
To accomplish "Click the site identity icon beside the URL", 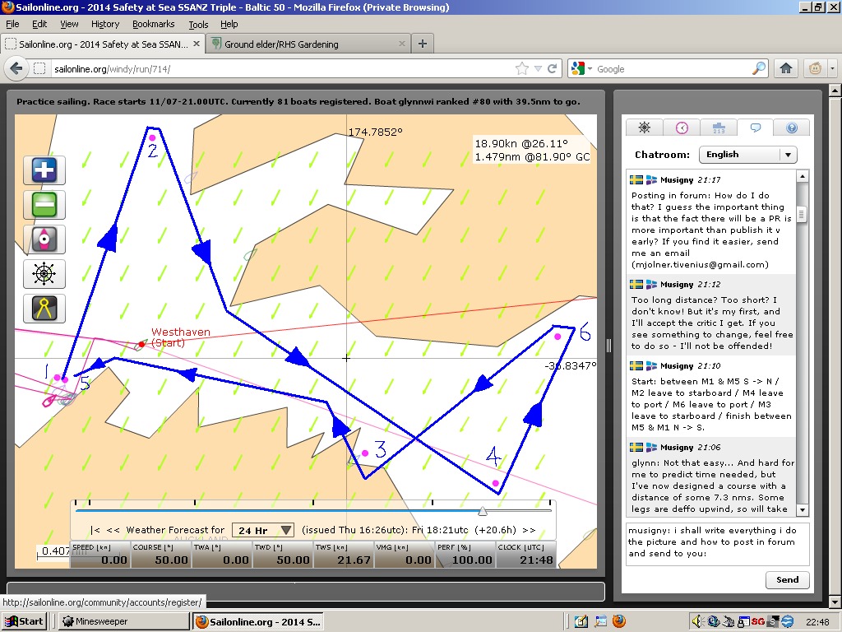I will (x=39, y=69).
